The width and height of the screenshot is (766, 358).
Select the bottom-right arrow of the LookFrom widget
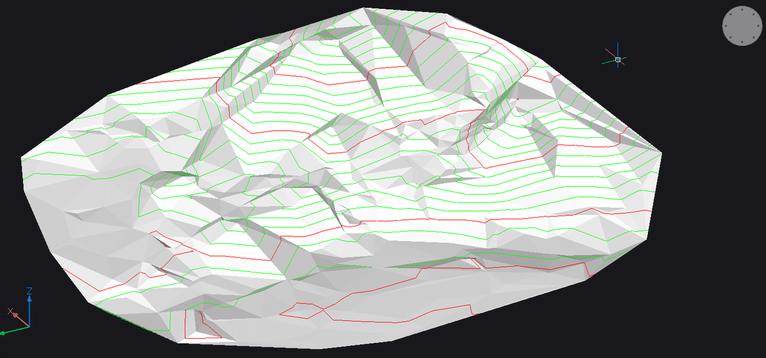(753, 37)
